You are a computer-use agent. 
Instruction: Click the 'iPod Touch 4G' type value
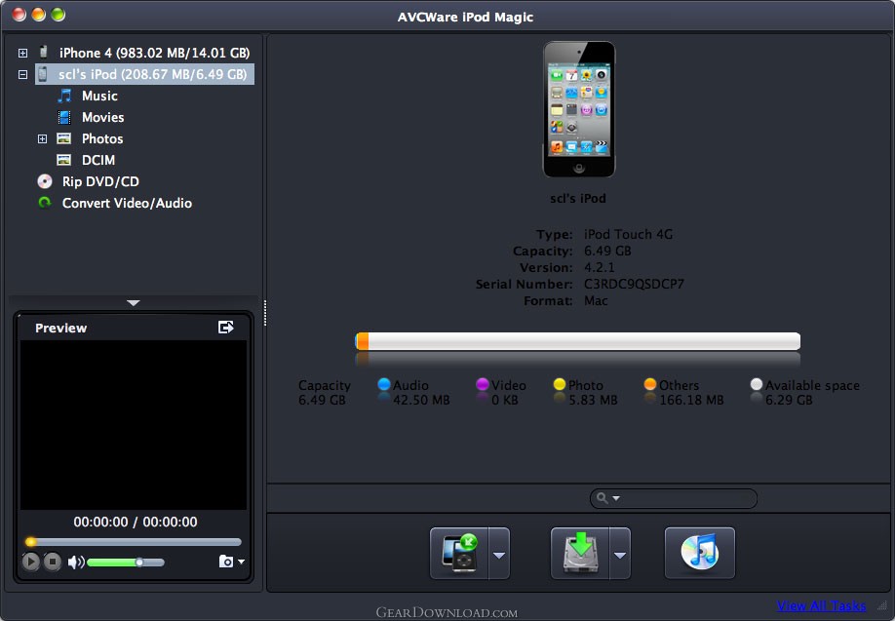[628, 235]
